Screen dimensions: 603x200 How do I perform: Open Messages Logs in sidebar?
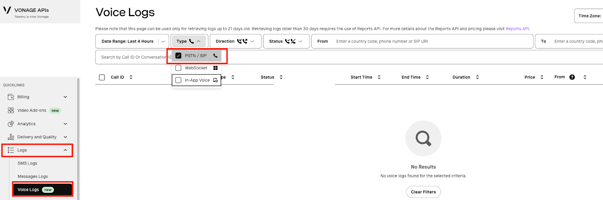pyautogui.click(x=33, y=176)
